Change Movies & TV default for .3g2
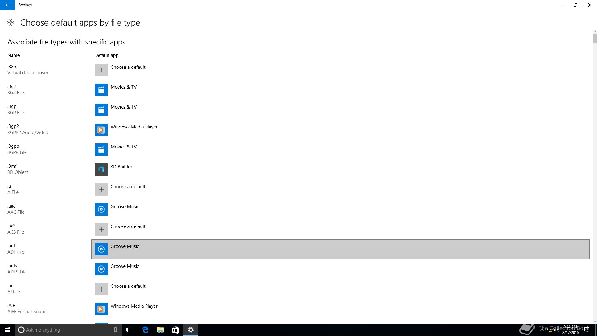Screen dimensions: 597x336 (x=123, y=87)
